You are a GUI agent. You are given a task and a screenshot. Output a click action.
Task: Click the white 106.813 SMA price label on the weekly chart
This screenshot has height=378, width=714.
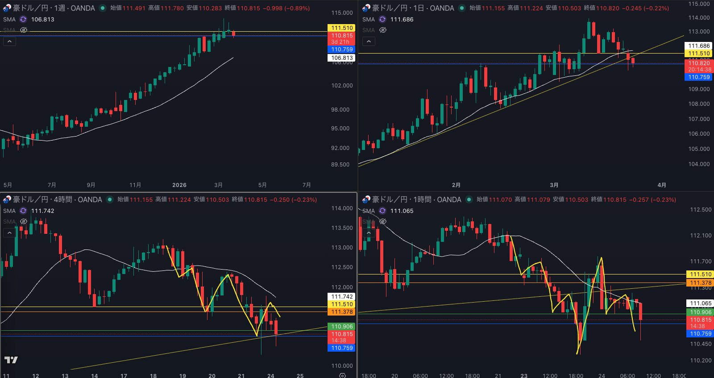[x=342, y=58]
